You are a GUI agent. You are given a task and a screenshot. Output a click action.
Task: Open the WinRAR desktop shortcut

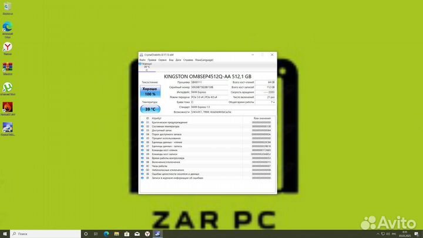[8, 69]
